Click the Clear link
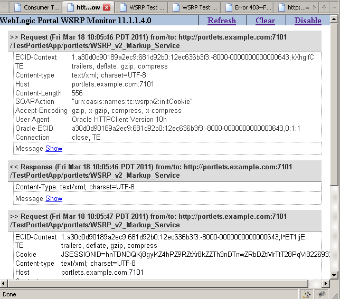The width and height of the screenshot is (340, 299). 265,21
